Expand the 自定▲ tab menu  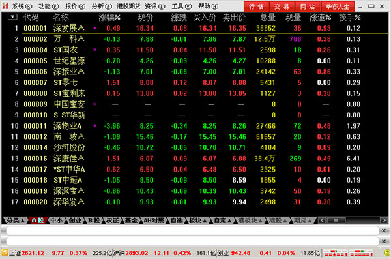click(223, 221)
